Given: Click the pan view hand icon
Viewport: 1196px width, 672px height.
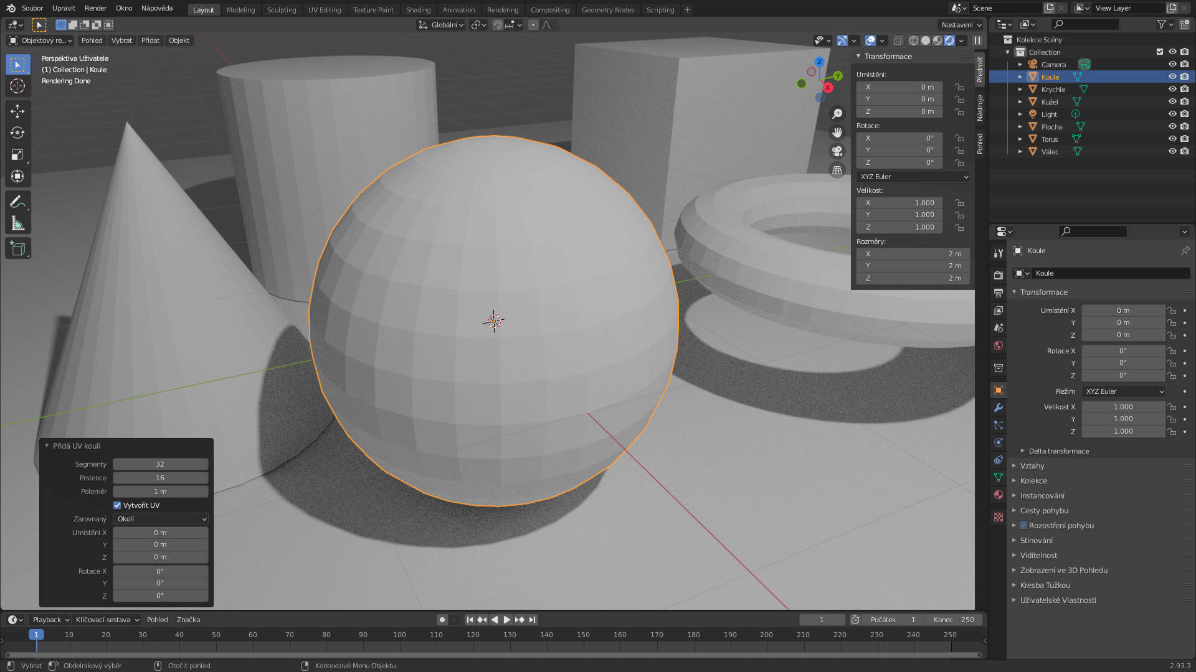Looking at the screenshot, I should (x=837, y=133).
